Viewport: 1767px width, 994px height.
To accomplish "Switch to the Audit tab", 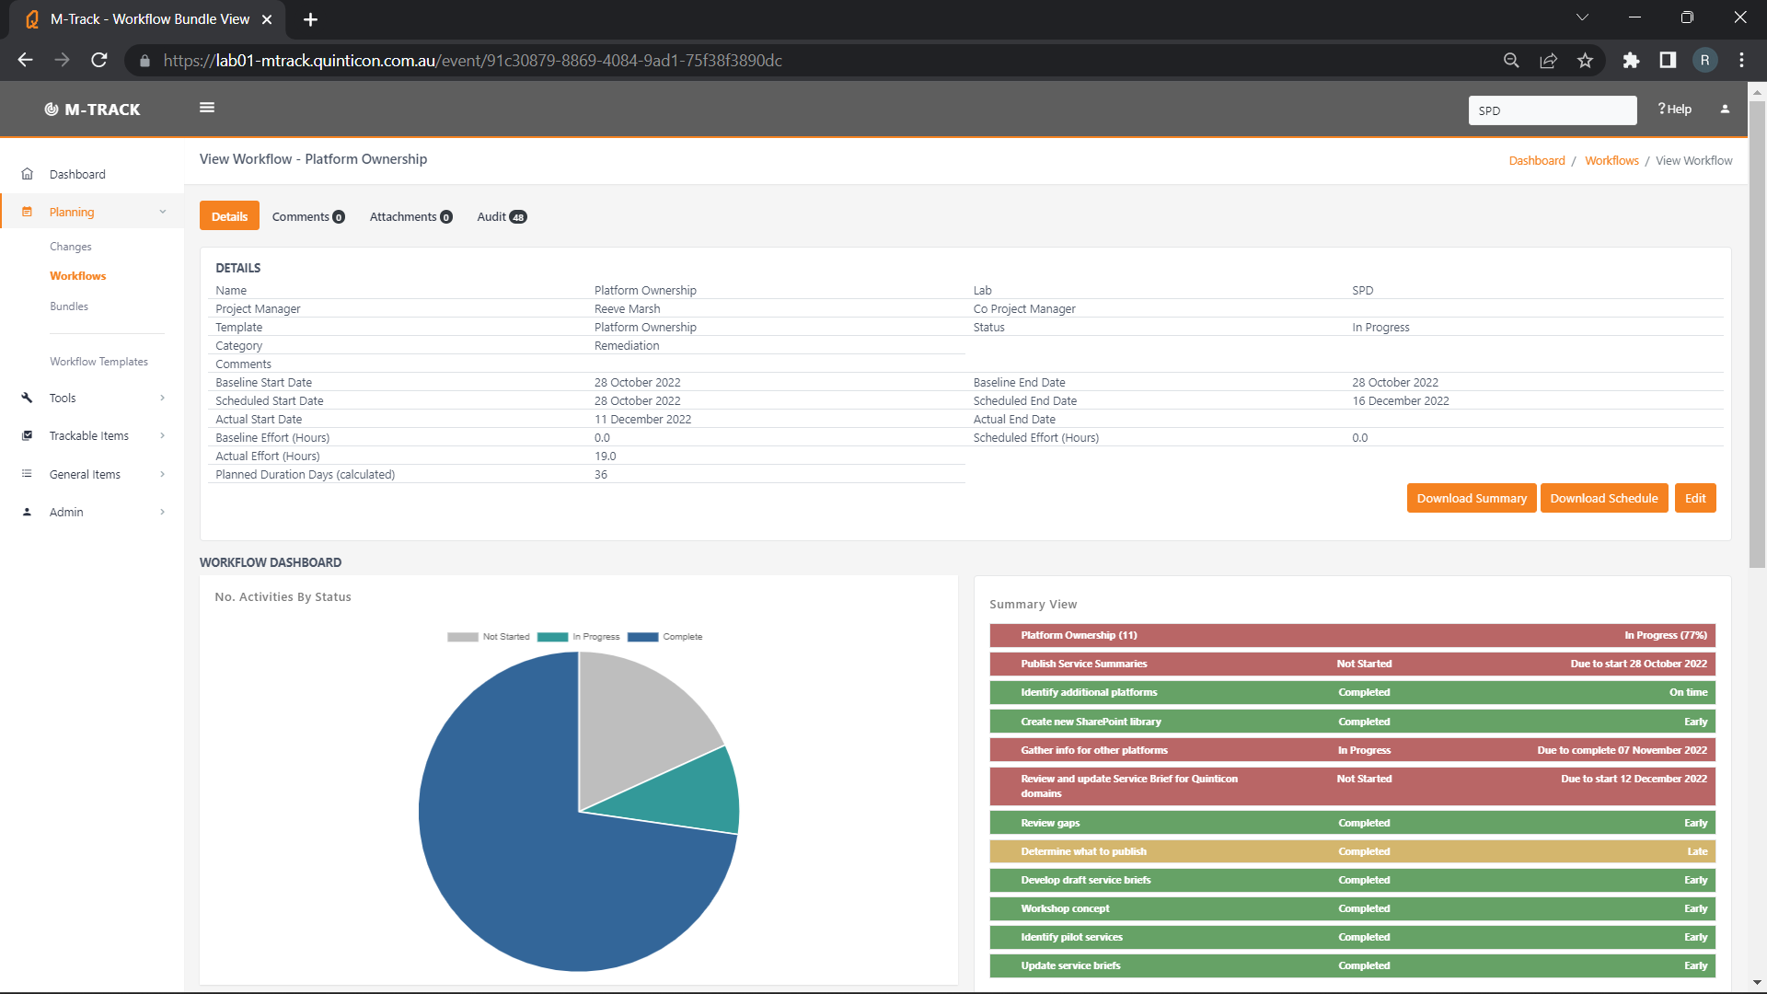I will pyautogui.click(x=501, y=216).
